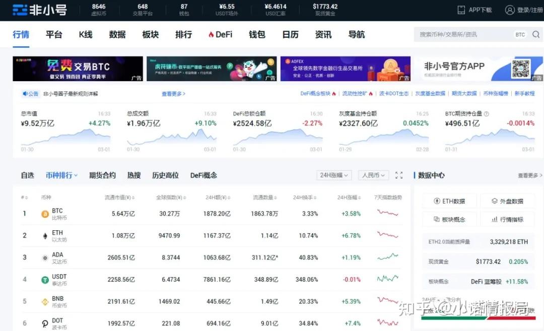
Task: Open the 钱包 navigation tab
Action: point(257,34)
